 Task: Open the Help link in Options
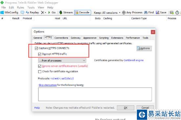tap(37, 108)
